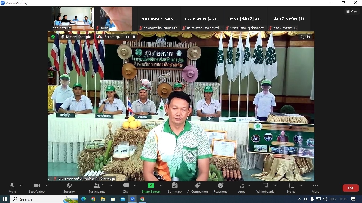362x203 pixels.
Task: Open Whiteboards
Action: [x=265, y=188]
